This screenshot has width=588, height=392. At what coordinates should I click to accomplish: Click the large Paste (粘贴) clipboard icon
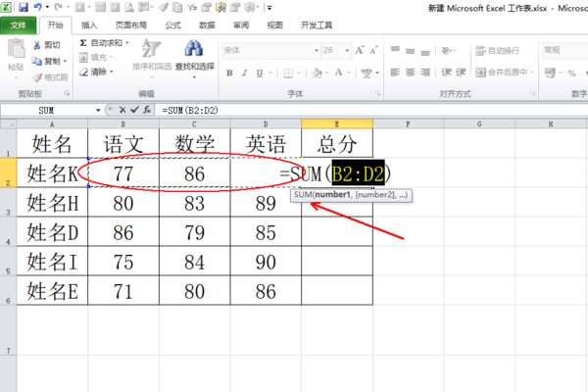(x=16, y=48)
